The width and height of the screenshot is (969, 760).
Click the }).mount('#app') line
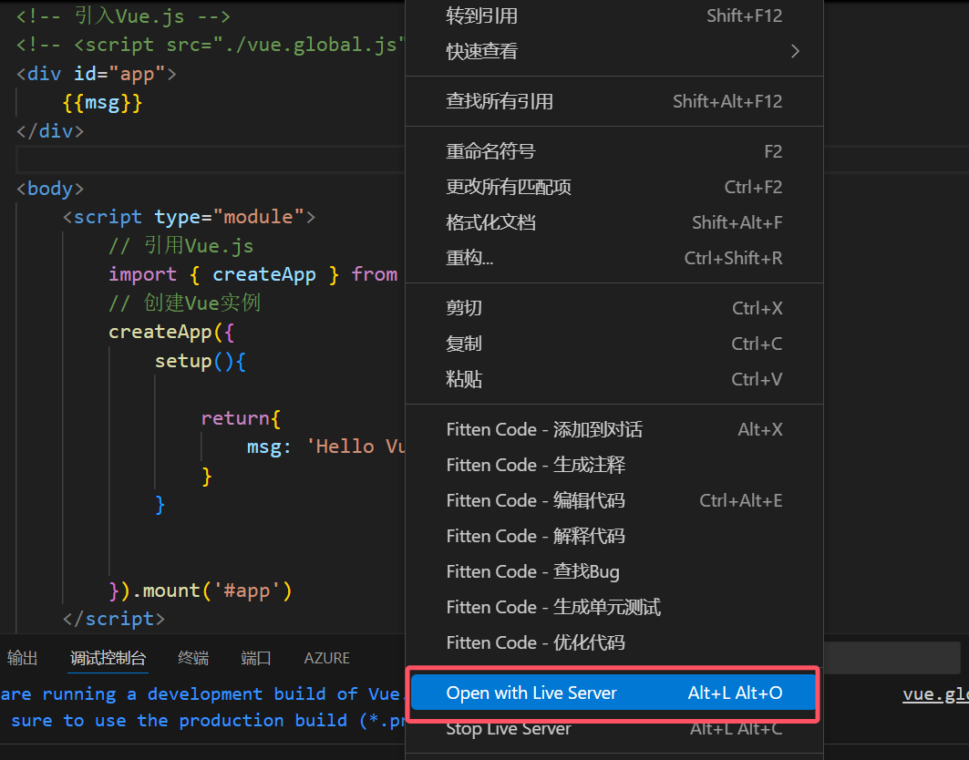click(x=201, y=591)
